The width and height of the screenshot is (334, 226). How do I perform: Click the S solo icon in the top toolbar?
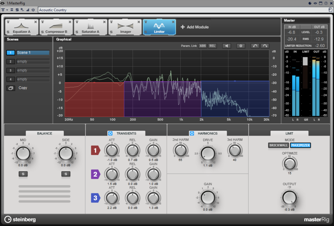pyautogui.click(x=17, y=10)
